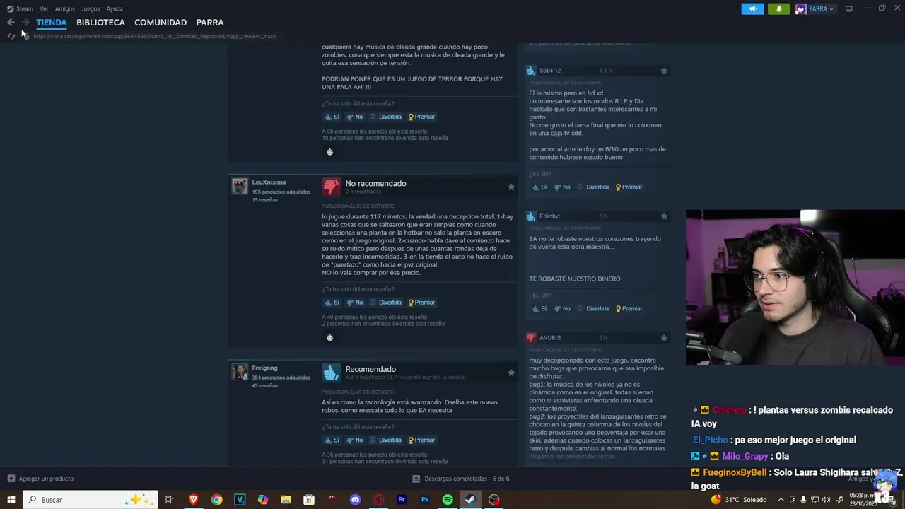905x509 pixels.
Task: Click the store URL address bar
Action: pyautogui.click(x=154, y=36)
